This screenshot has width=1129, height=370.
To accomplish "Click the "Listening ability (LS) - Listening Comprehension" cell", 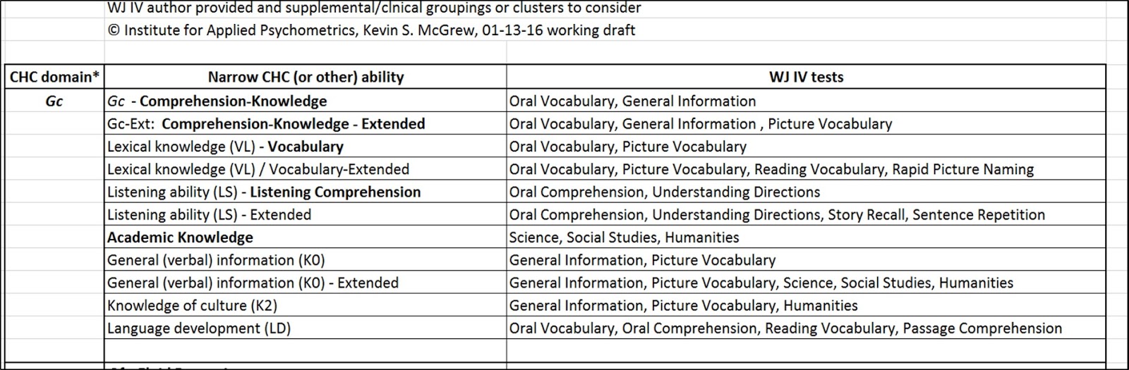I will (x=264, y=192).
